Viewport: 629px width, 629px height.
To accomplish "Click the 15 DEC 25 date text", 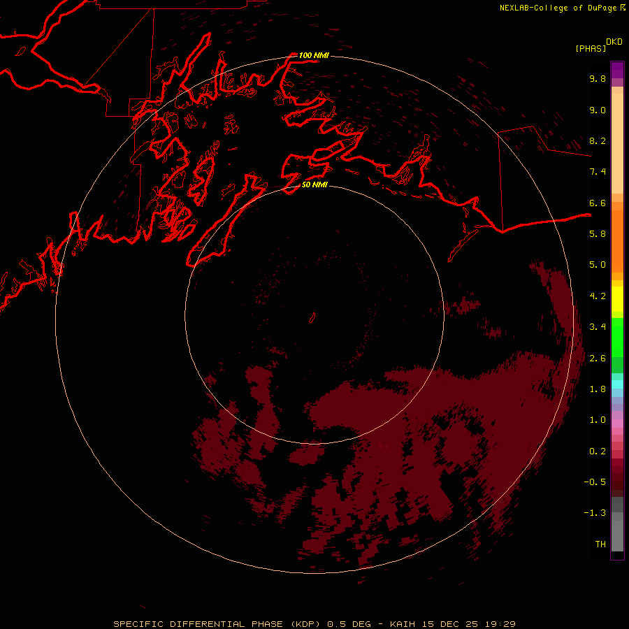I will coord(451,624).
